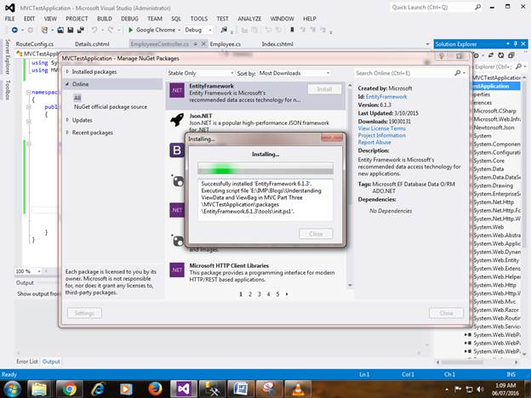Click Quick Launch search magnifier icon
The image size is (531, 398).
pos(478,7)
